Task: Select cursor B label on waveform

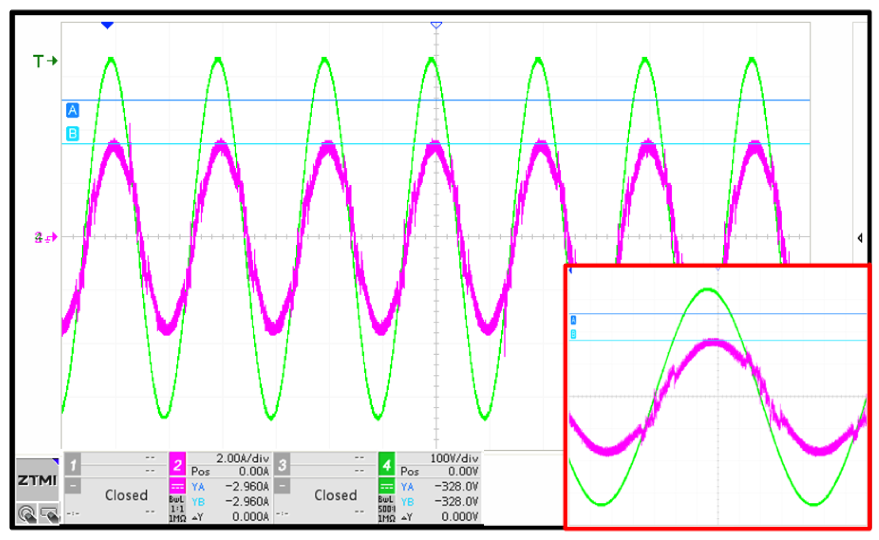Action: (x=73, y=133)
